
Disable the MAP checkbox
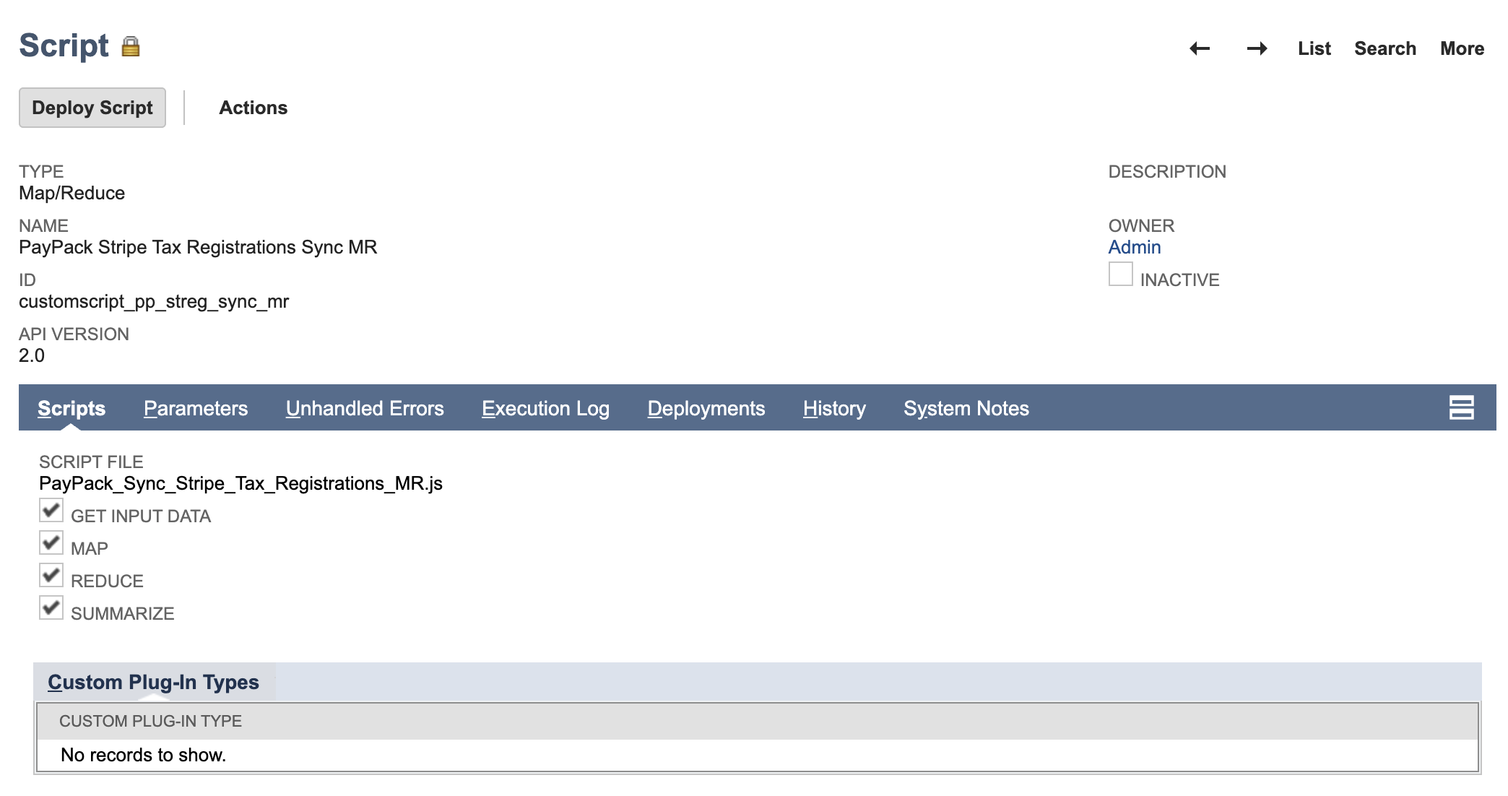[x=50, y=543]
